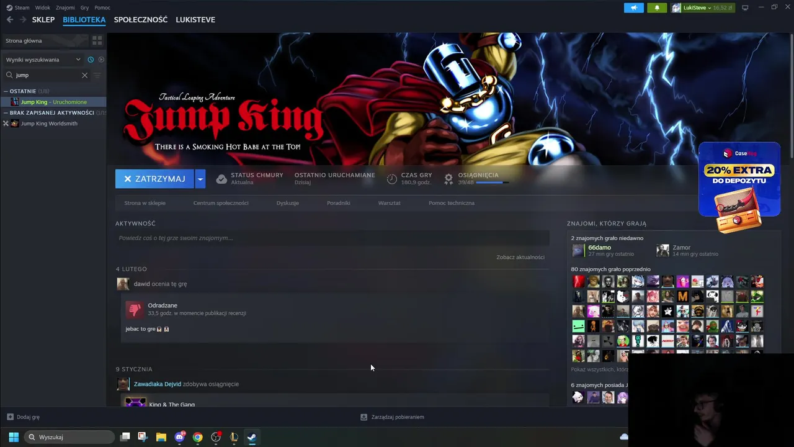Click the cloud status icon
The width and height of the screenshot is (794, 447).
[221, 179]
